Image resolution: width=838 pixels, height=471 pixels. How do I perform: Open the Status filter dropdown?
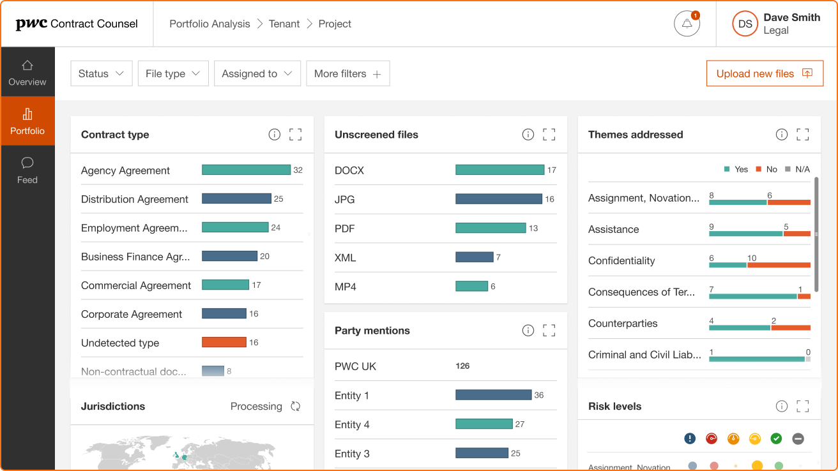pyautogui.click(x=101, y=73)
